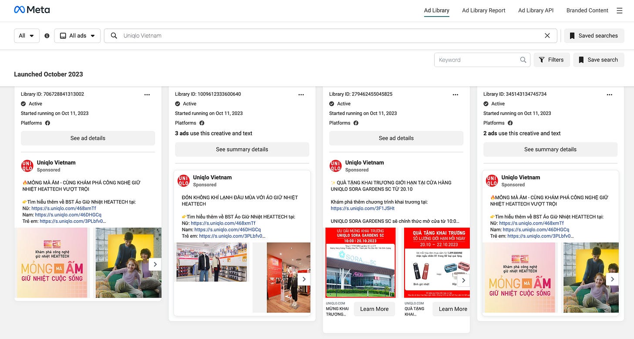The height and width of the screenshot is (339, 634).
Task: Open Nữ link in second ad card
Action: (x=223, y=223)
